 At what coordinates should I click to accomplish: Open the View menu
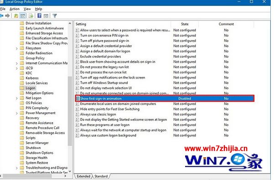(27, 9)
